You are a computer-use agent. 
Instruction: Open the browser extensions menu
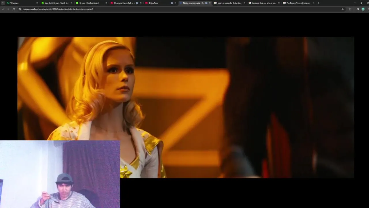click(x=350, y=9)
